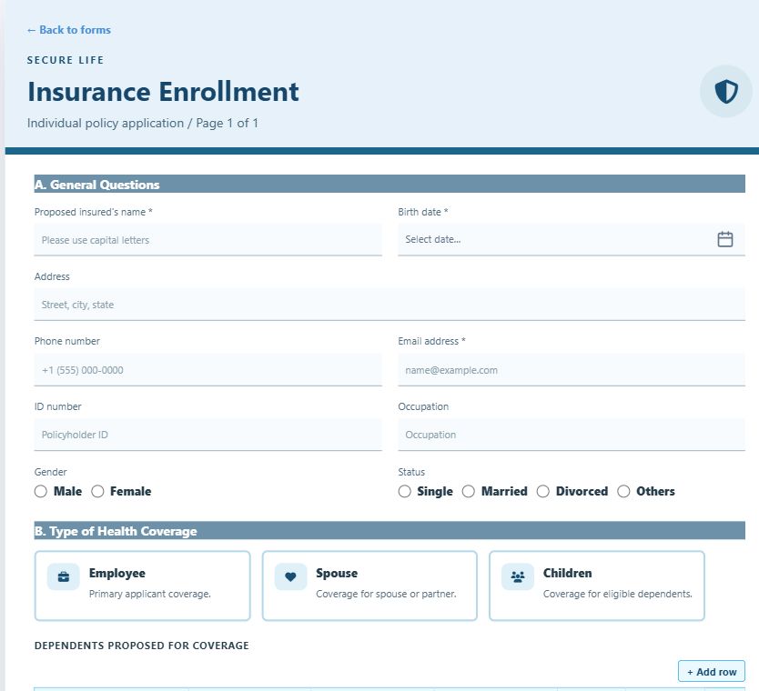759x691 pixels.
Task: Select the Female gender radio button
Action: [97, 491]
